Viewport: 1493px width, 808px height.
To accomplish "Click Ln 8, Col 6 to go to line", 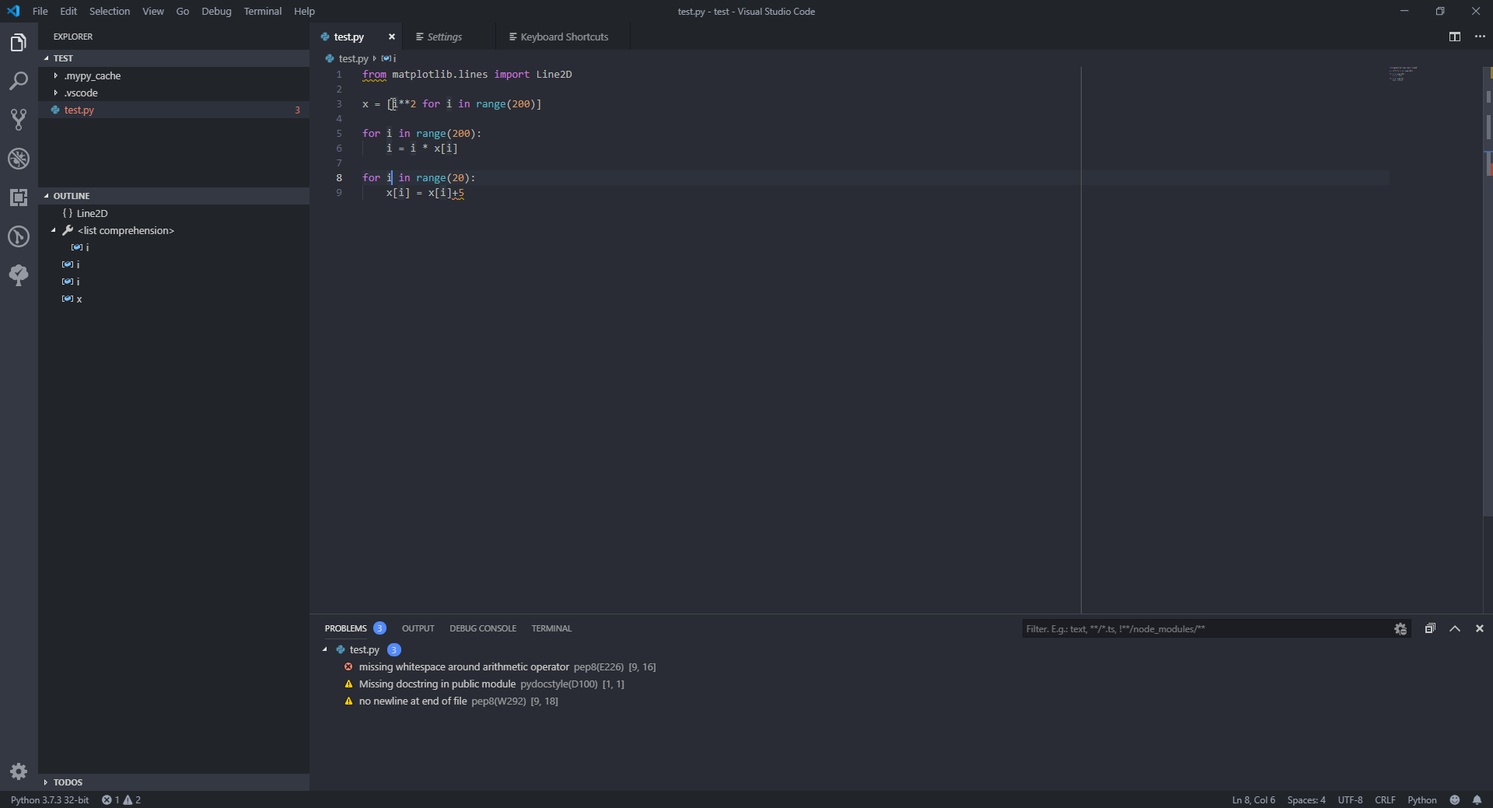I will coord(1253,799).
